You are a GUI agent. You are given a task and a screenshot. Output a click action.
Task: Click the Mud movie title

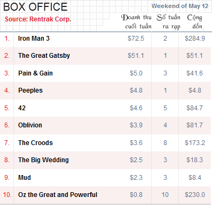(x=25, y=178)
